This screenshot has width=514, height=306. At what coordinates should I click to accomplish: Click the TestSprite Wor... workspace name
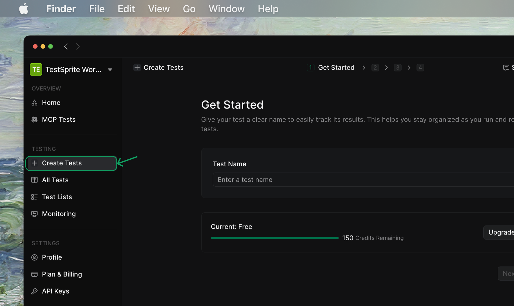73,70
